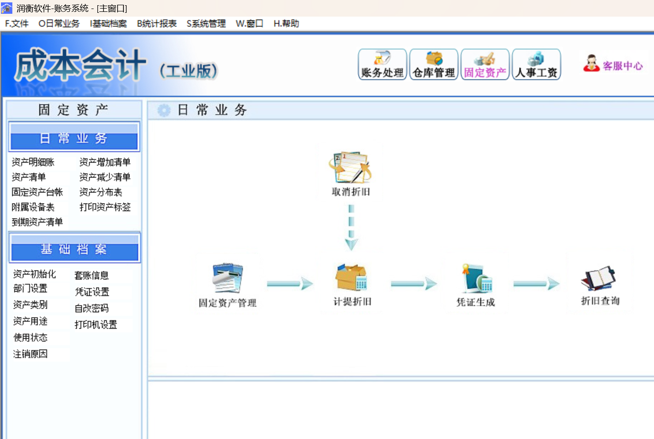Open 资产初始化 under 基础档案
The width and height of the screenshot is (654, 439).
(35, 274)
